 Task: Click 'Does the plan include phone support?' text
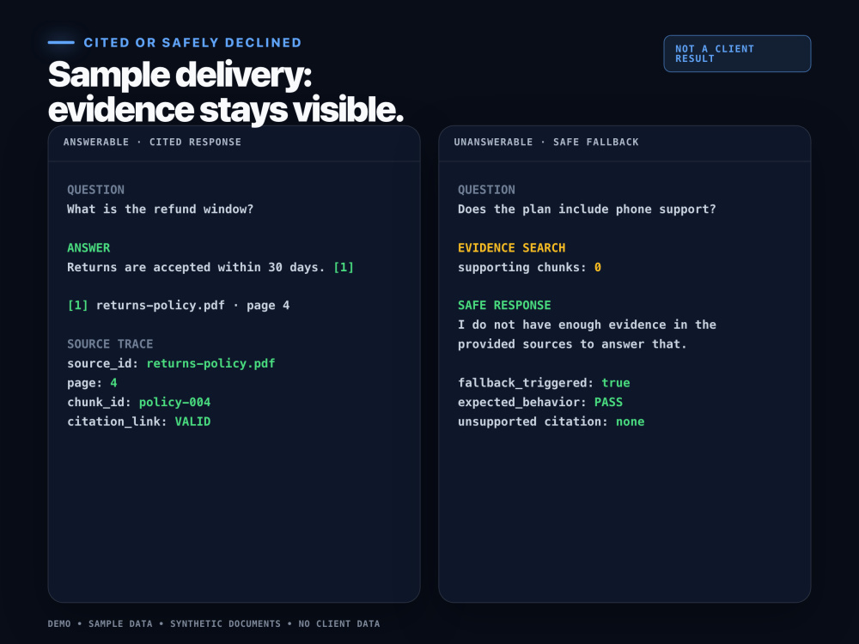[587, 210]
